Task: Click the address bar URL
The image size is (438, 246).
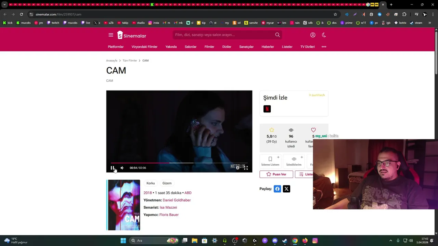Action: click(x=59, y=14)
